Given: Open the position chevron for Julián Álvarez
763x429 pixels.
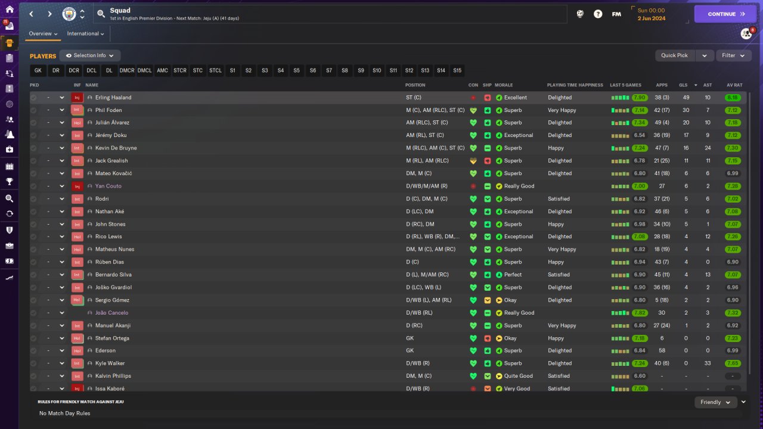Looking at the screenshot, I should (61, 123).
